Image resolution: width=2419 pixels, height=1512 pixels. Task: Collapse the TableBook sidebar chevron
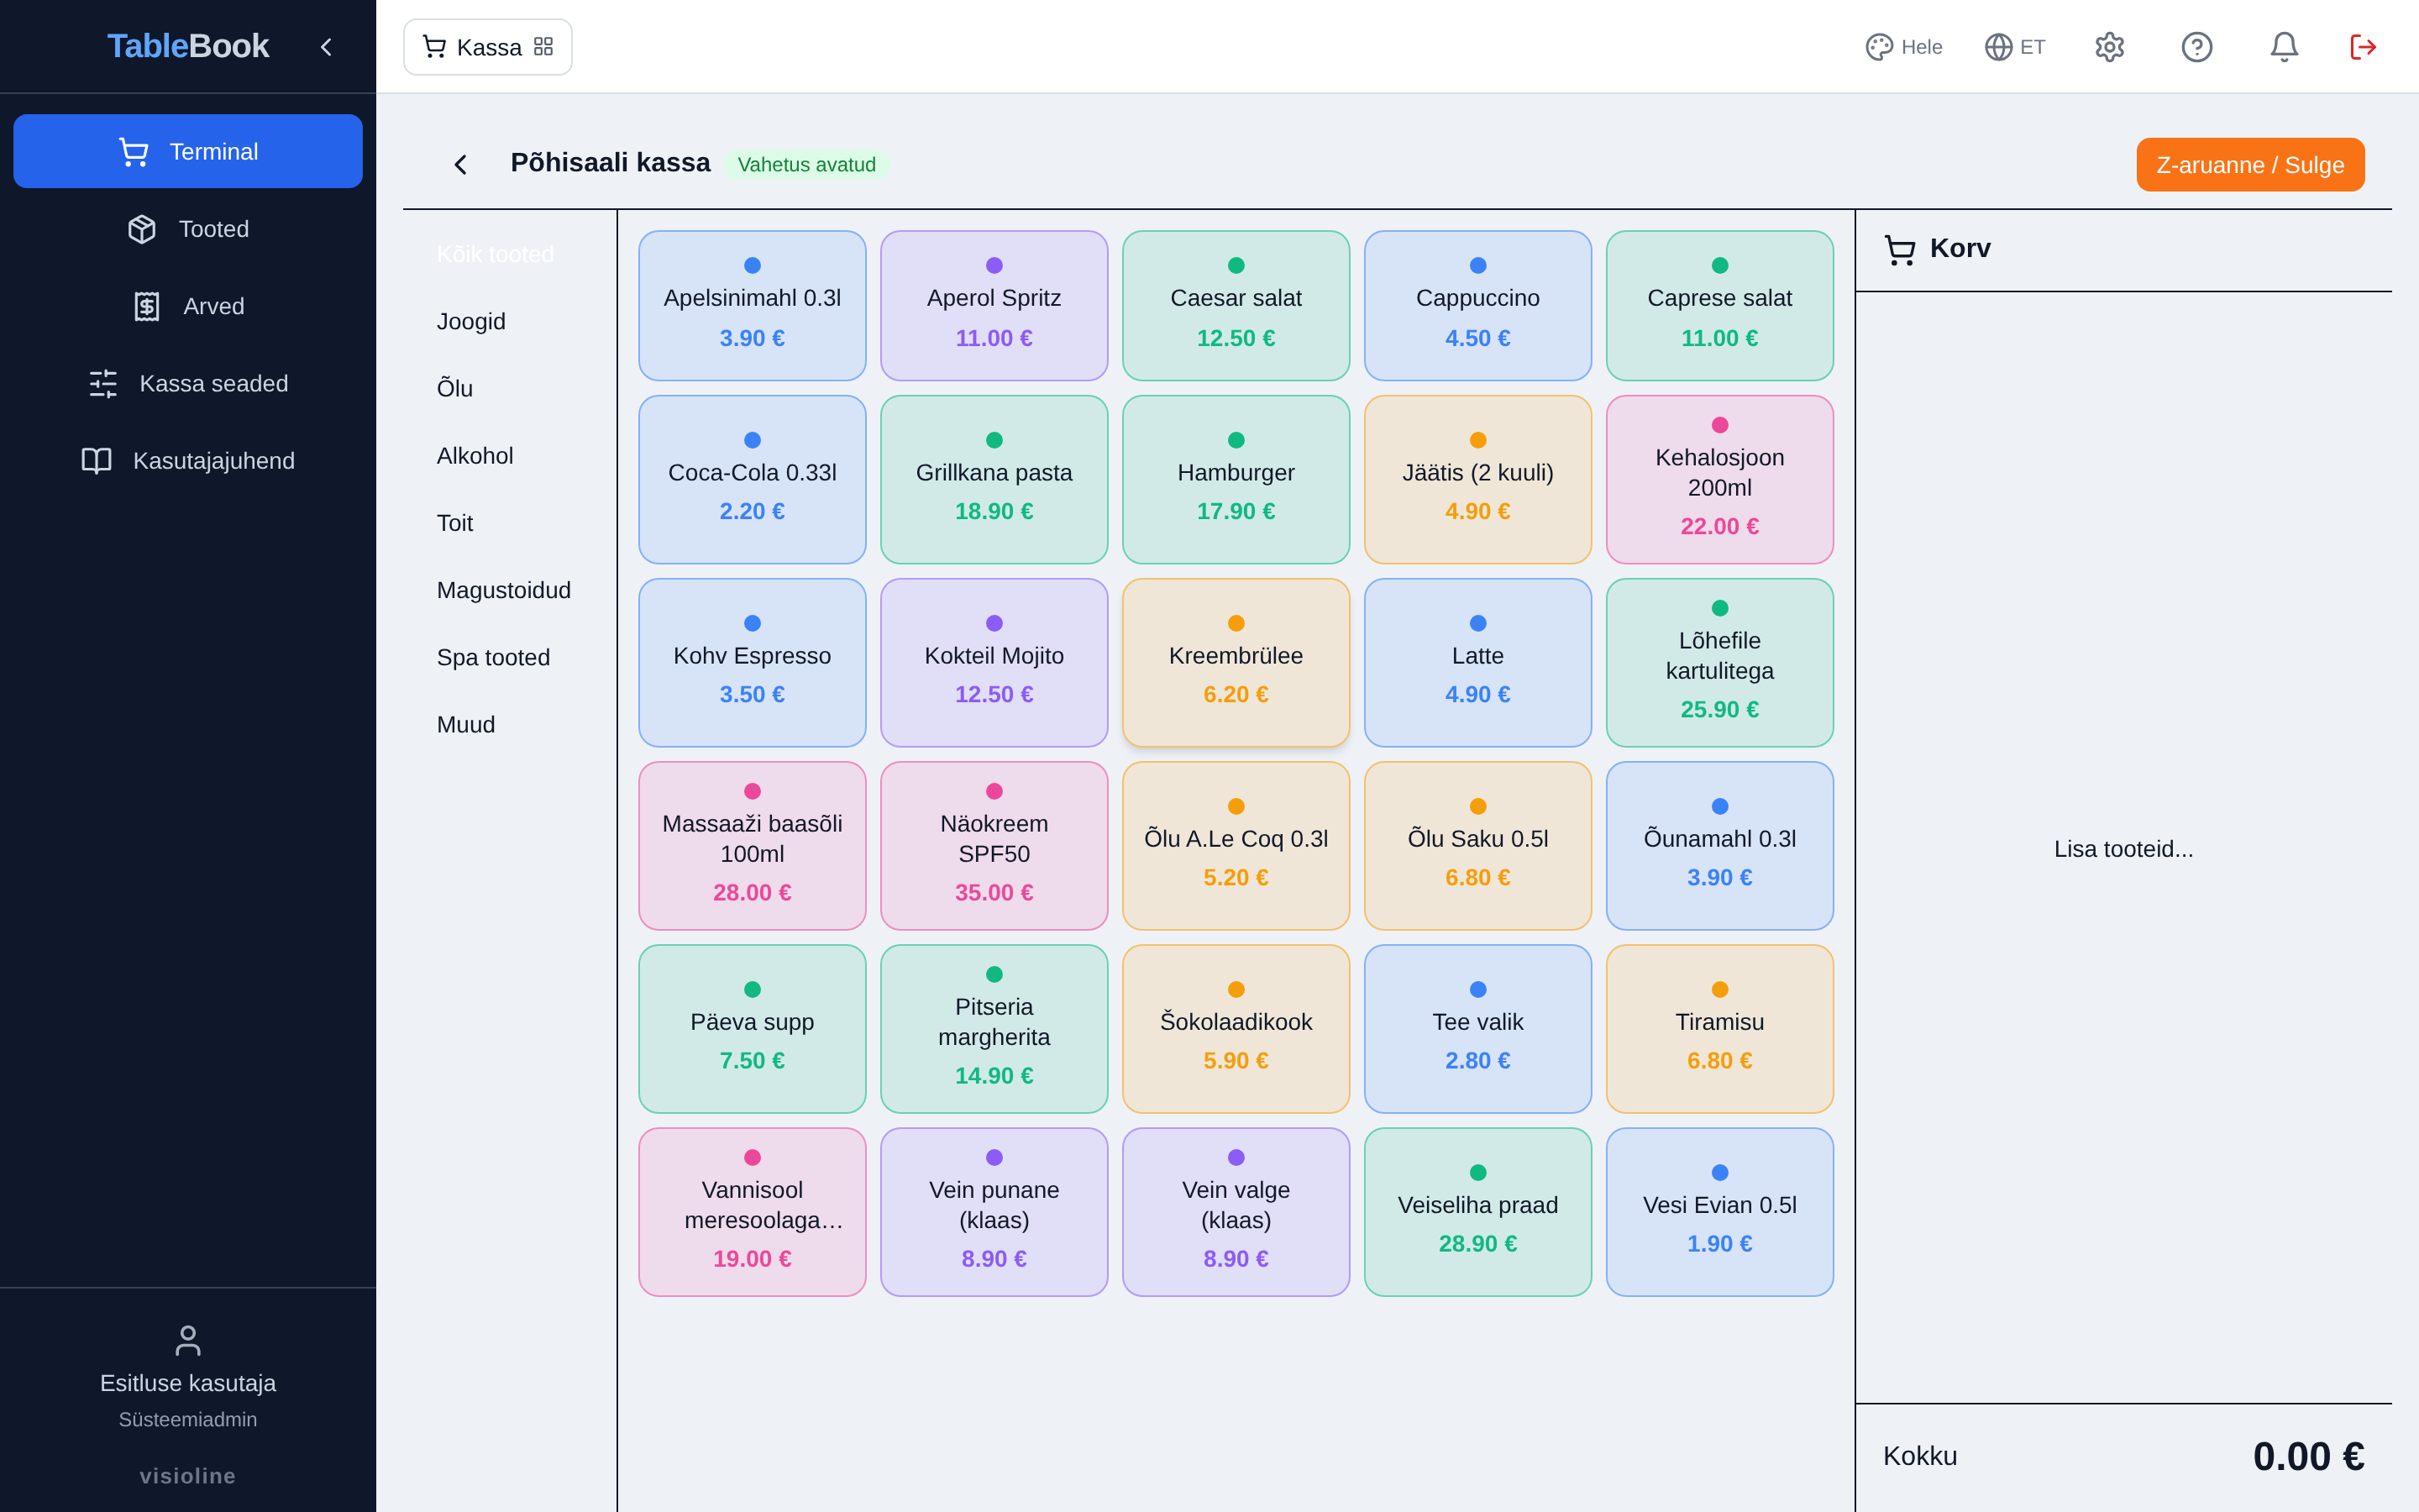pyautogui.click(x=326, y=47)
